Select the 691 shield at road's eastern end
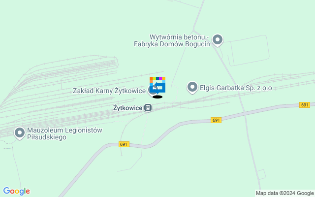Screen dimensions: 315x197 pos(305,105)
